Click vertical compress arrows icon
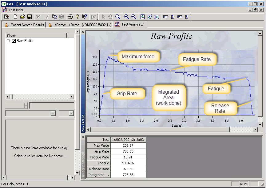 187,17
